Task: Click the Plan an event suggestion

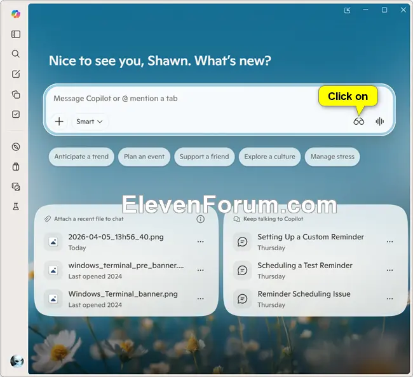Action: point(144,157)
